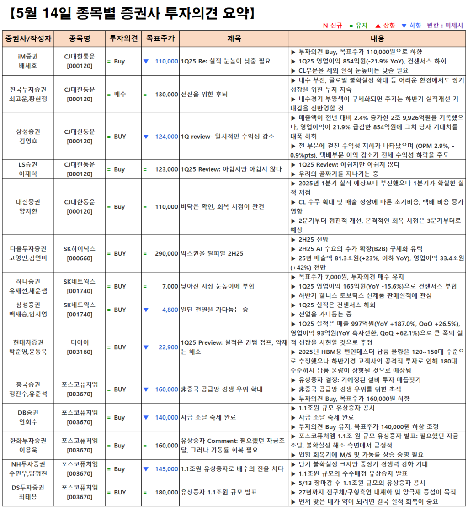Image resolution: width=468 pixels, height=510 pixels.
Task: Click the title '낮아진 시장 눈높이에 부합'
Action: [x=218, y=286]
